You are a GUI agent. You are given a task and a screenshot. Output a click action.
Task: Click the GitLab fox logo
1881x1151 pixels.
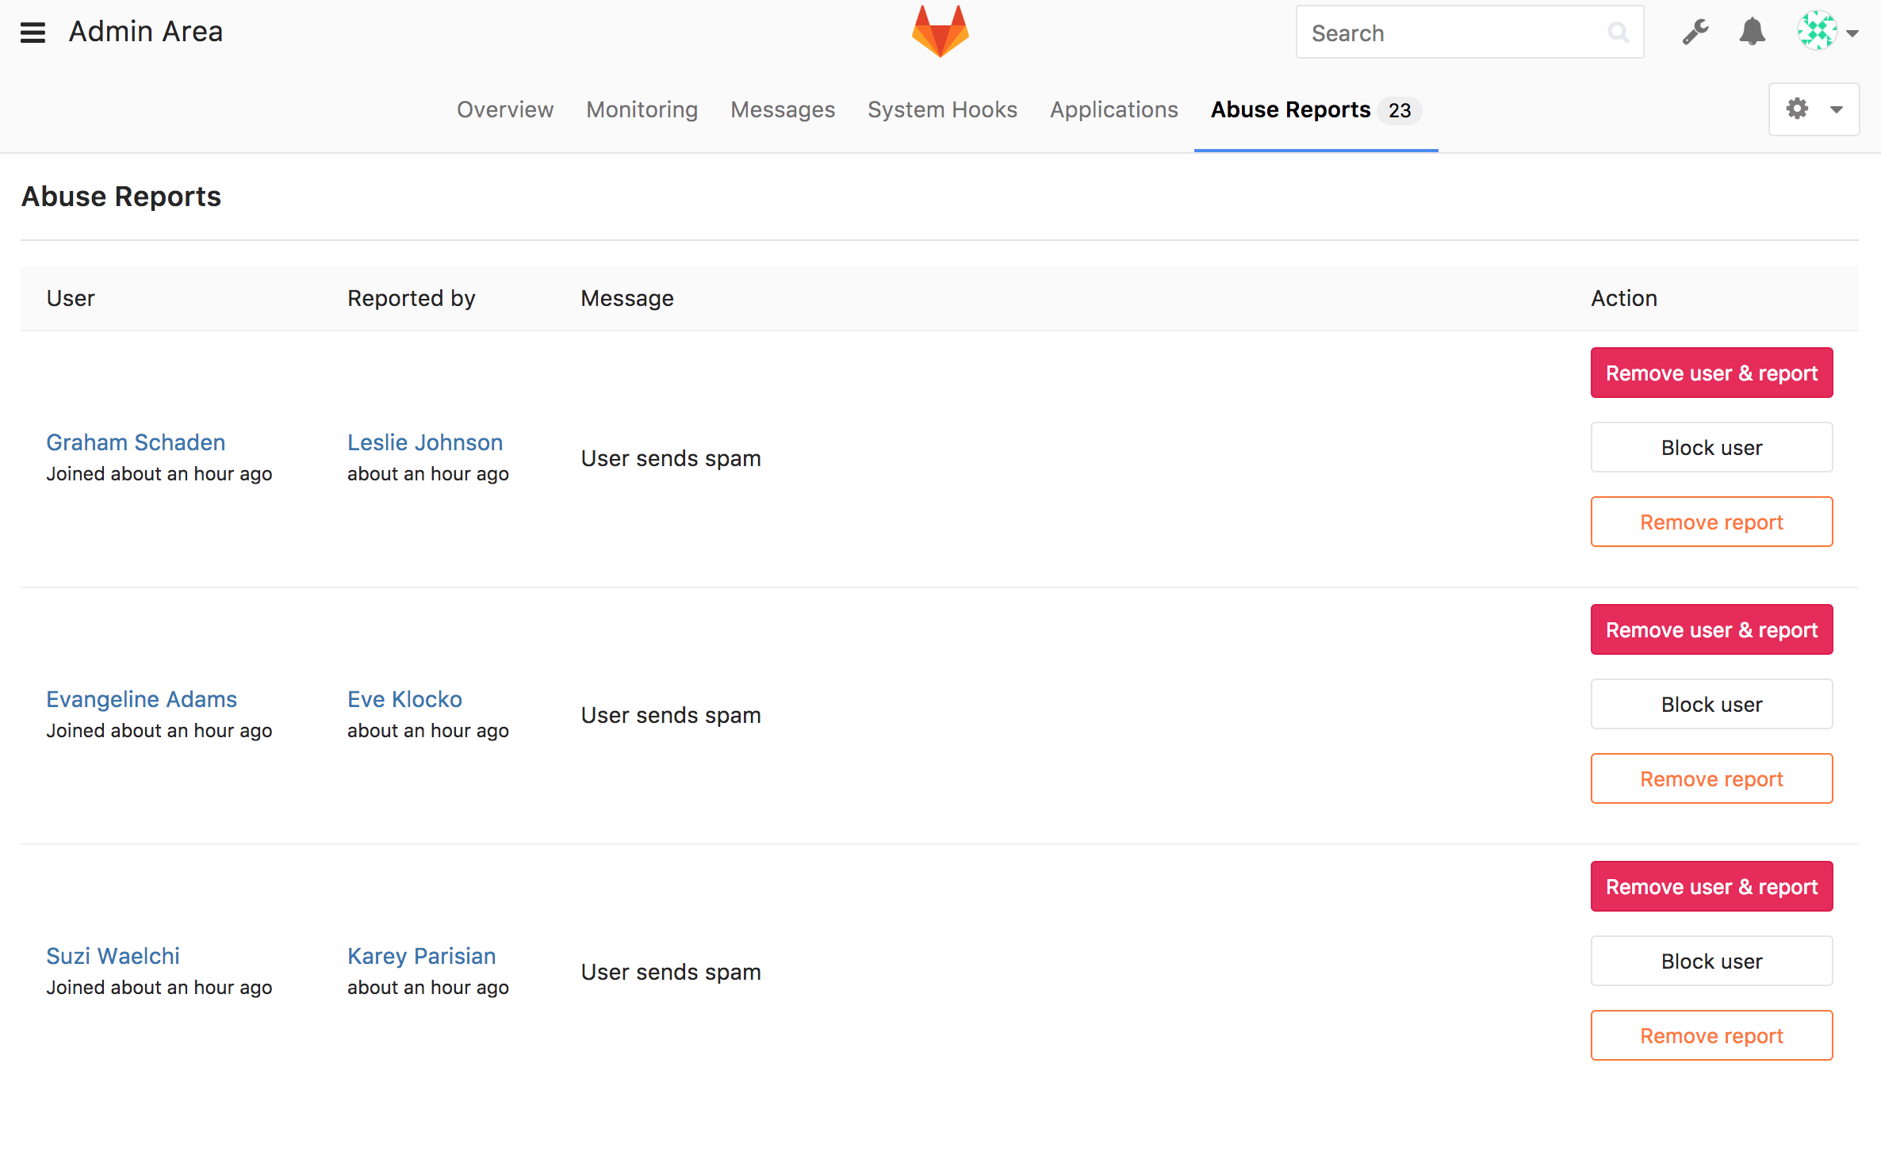tap(940, 32)
